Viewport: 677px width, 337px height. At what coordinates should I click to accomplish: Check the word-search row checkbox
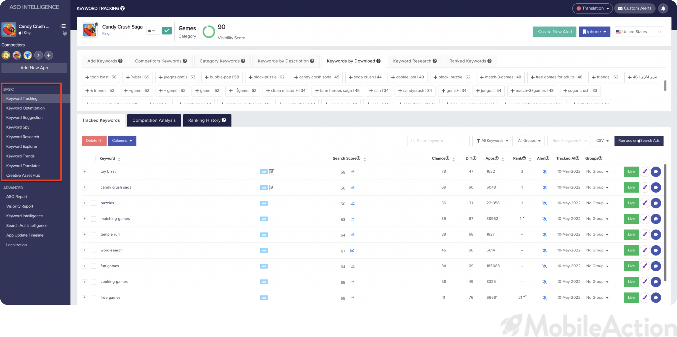(x=93, y=250)
